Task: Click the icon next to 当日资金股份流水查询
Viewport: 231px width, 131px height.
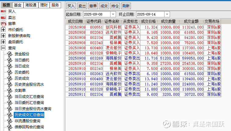Action: (x=10, y=109)
